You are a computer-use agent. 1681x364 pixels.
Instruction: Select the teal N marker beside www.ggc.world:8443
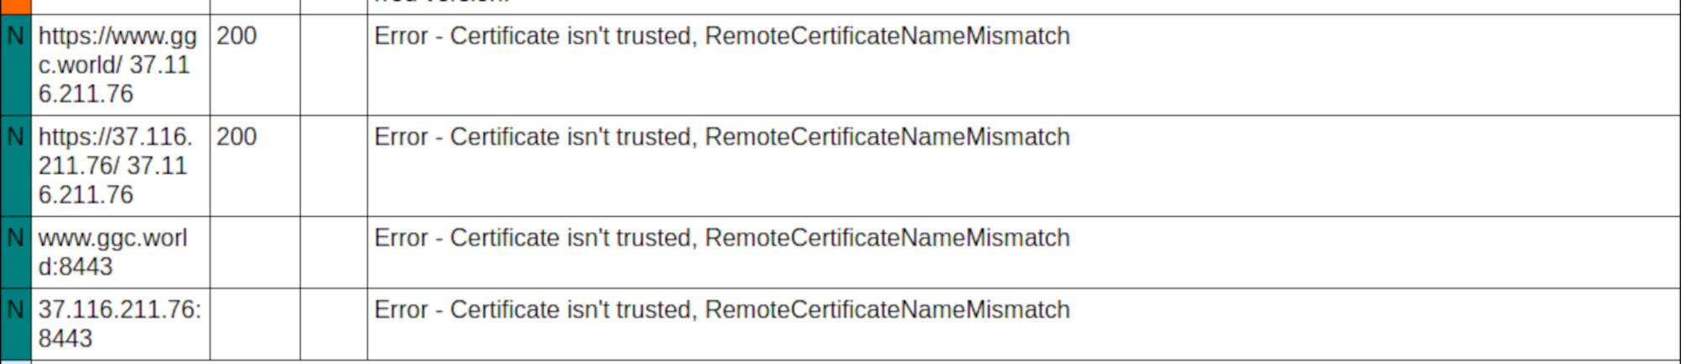point(15,252)
